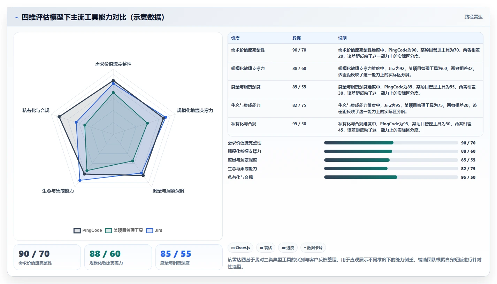This screenshot has width=497, height=284.
Task: Select the 数据 column header
Action: click(297, 38)
